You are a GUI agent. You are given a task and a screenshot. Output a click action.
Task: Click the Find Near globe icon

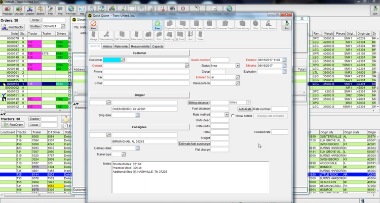[71, 11]
